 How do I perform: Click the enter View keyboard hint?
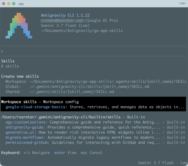tap(65, 153)
